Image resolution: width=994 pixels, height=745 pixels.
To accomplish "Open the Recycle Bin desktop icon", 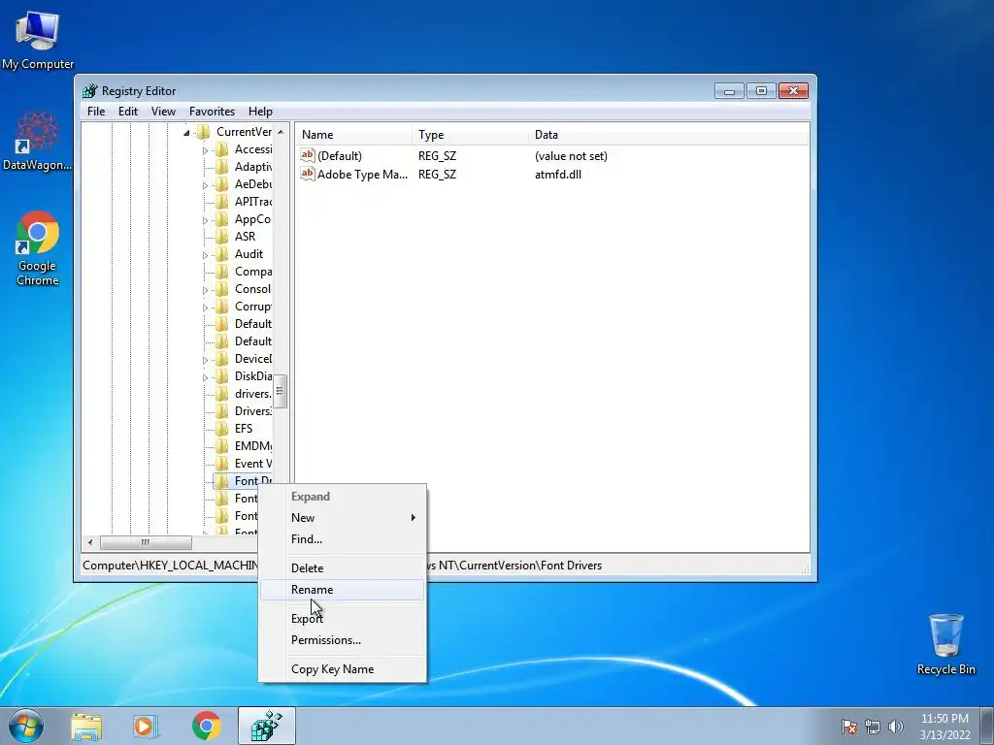I will (945, 644).
